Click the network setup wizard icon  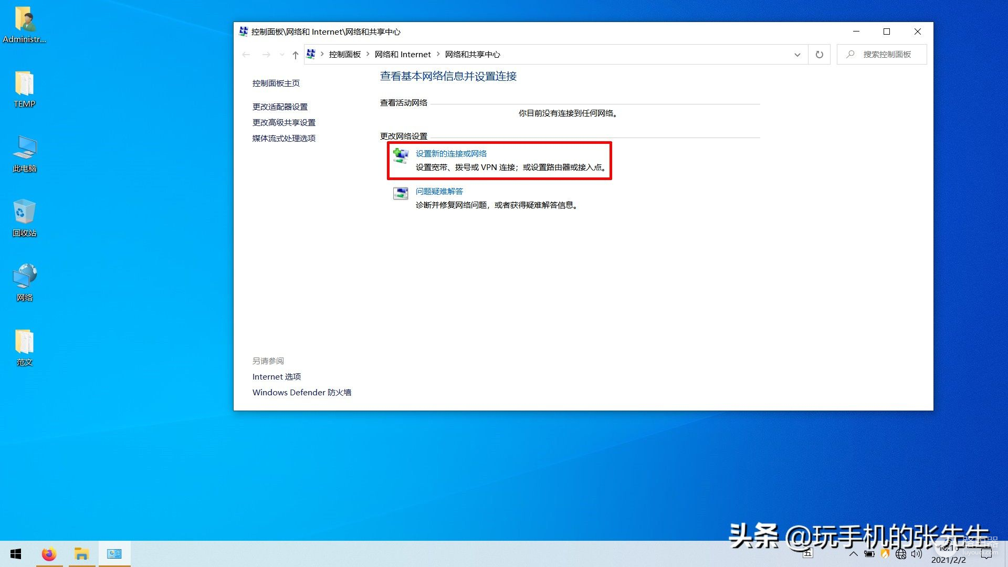401,155
